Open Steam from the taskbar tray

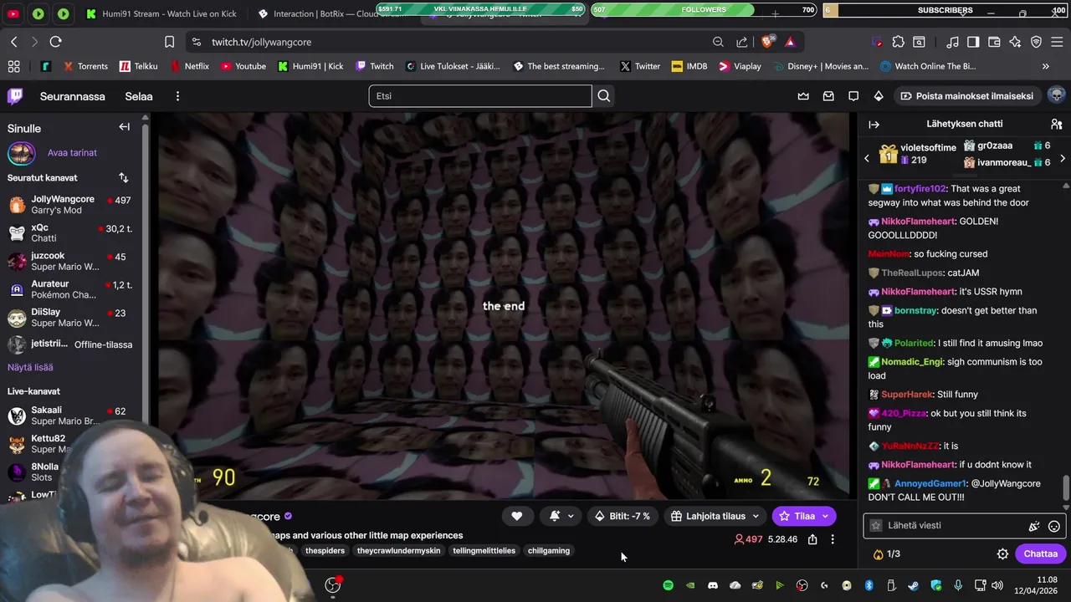913,585
